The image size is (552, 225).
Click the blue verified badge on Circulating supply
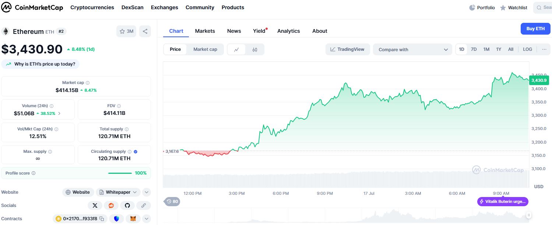136,152
